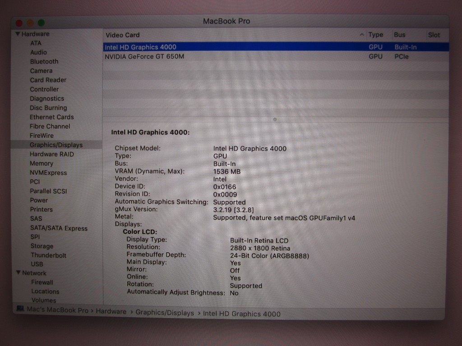Show Storage information
Viewport: 462px width, 346px height.
[x=42, y=246]
